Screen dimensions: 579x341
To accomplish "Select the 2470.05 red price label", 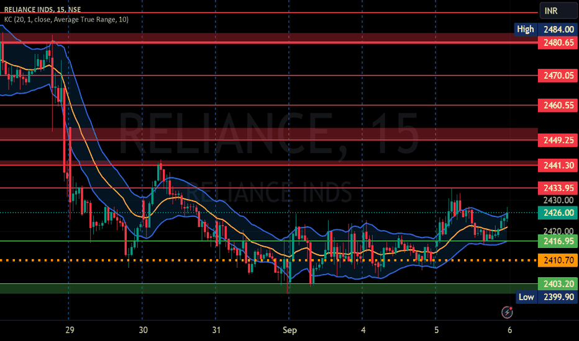I will point(558,76).
